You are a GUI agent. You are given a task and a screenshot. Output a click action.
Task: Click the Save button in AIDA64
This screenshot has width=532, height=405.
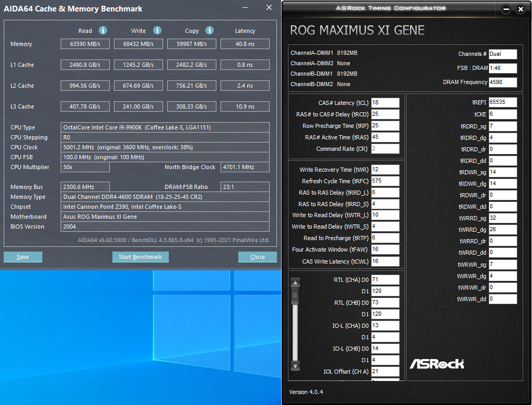point(22,257)
